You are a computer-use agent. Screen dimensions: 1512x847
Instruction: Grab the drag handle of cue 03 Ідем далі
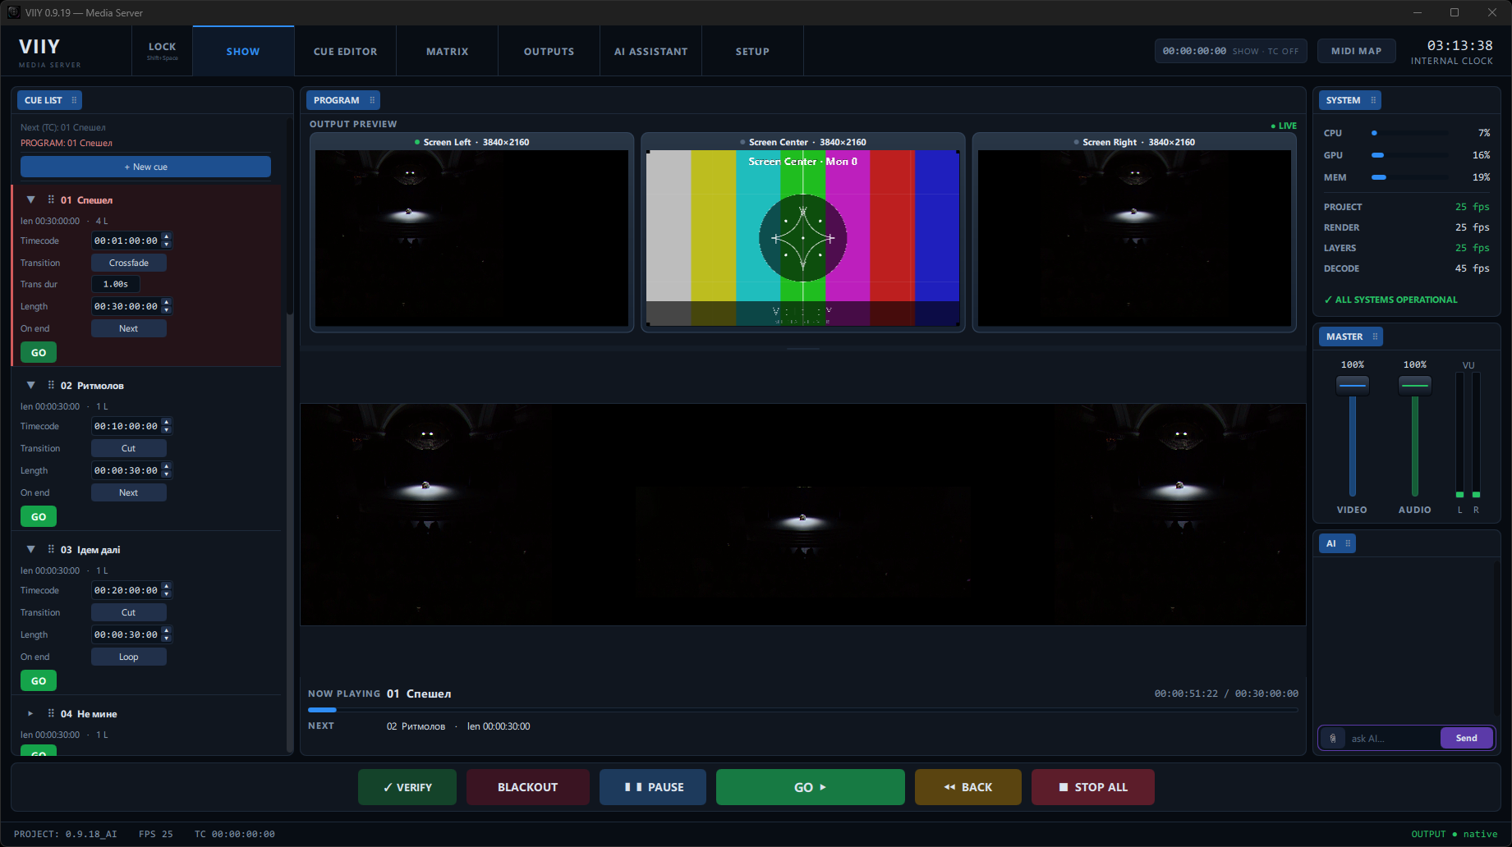51,549
